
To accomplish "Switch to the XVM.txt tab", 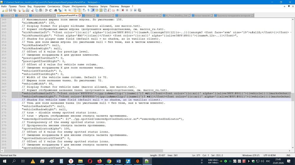I will coord(88,16).
